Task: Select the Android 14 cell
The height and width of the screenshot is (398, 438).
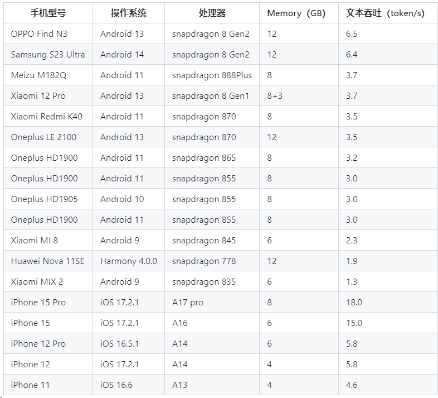Action: (122, 55)
